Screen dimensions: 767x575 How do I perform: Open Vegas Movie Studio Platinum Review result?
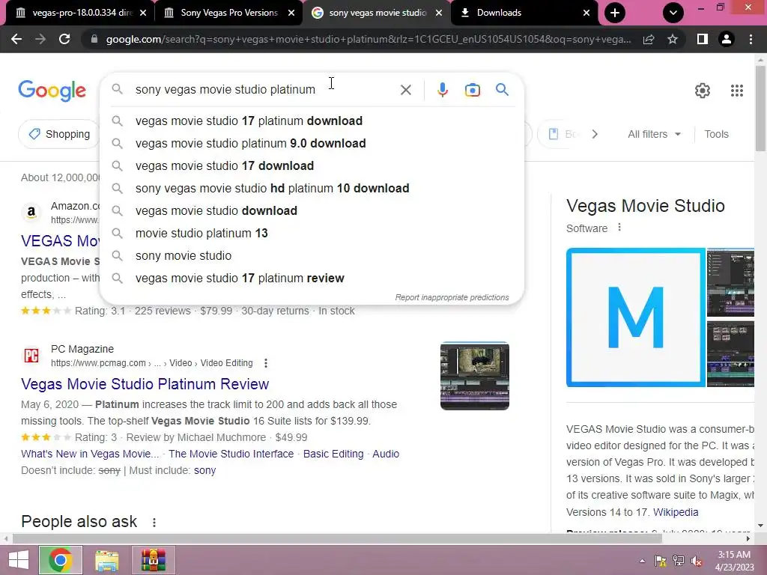[145, 384]
